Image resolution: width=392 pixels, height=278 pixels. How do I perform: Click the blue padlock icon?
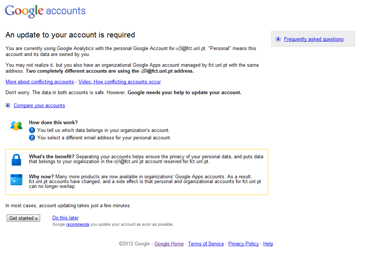[x=16, y=159]
